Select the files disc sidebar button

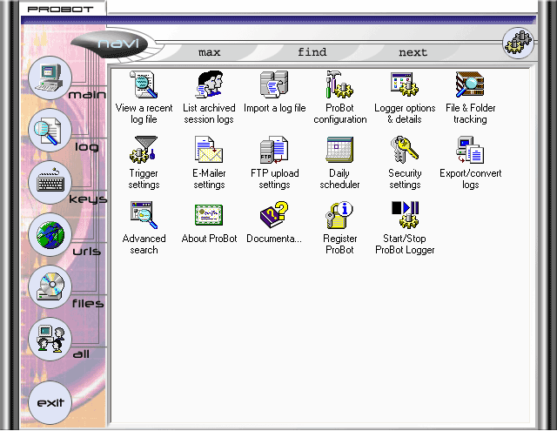click(x=50, y=287)
